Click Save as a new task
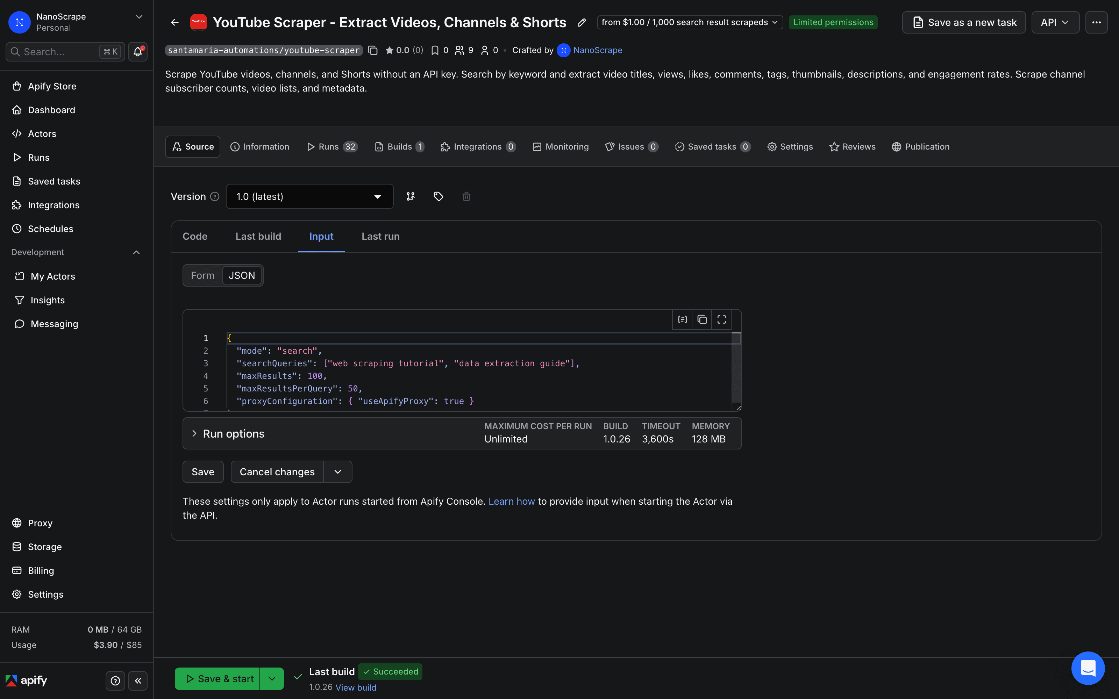 [964, 22]
